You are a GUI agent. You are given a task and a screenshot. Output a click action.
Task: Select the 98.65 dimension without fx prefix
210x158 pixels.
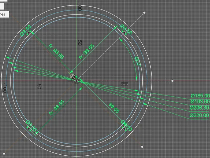[x=114, y=108]
